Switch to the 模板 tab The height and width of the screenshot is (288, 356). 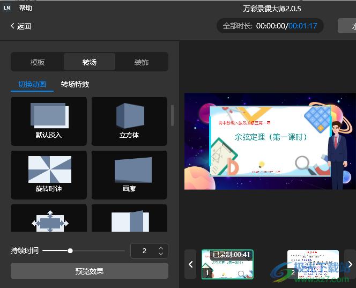click(38, 62)
